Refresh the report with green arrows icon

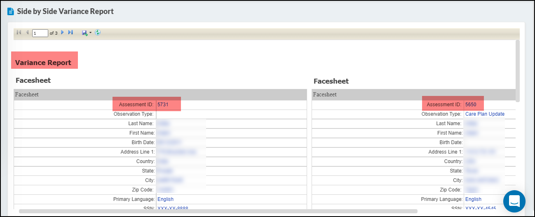point(98,33)
